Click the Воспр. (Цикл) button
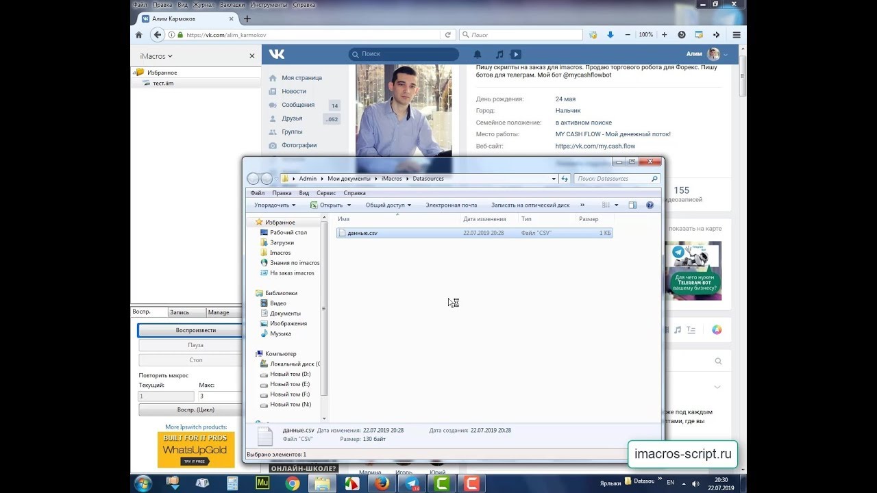Image resolution: width=877 pixels, height=493 pixels. (x=190, y=409)
